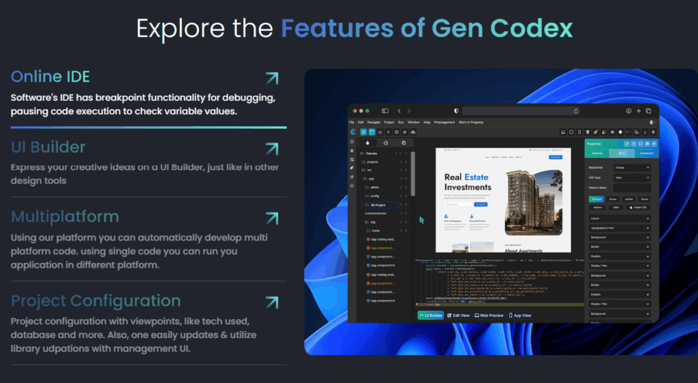Image resolution: width=698 pixels, height=383 pixels.
Task: Close the Properties panel with X icon
Action: 654,144
